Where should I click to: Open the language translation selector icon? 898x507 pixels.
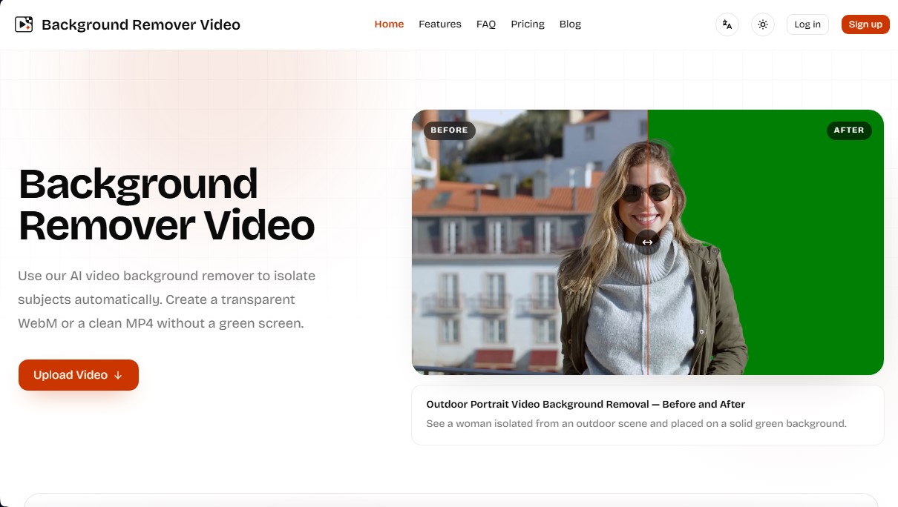727,24
